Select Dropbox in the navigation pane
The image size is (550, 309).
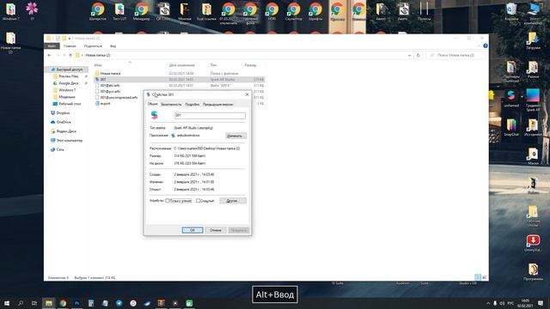point(63,112)
